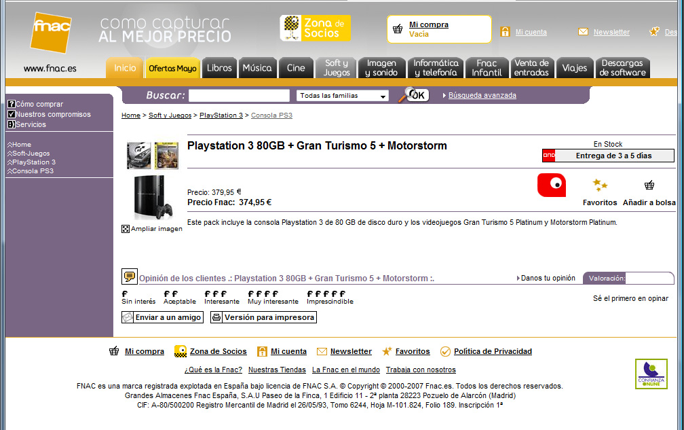Screen dimensions: 684x430
Task: Rate product as Interesante
Action: [222, 298]
